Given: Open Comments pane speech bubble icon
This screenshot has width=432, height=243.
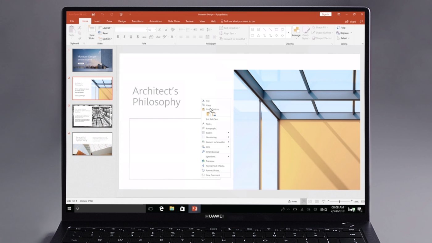Looking at the screenshot, I should click(x=361, y=21).
